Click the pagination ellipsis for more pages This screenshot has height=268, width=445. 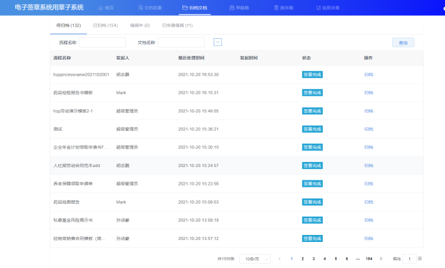tap(357, 258)
